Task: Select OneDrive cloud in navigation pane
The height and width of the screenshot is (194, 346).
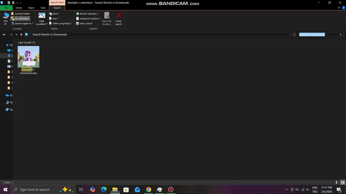Action: [x=7, y=95]
